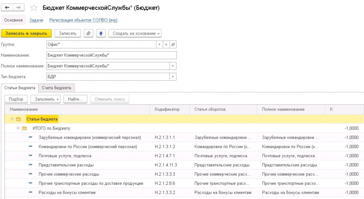
Task: Click the back navigation arrow
Action: click(7, 7)
